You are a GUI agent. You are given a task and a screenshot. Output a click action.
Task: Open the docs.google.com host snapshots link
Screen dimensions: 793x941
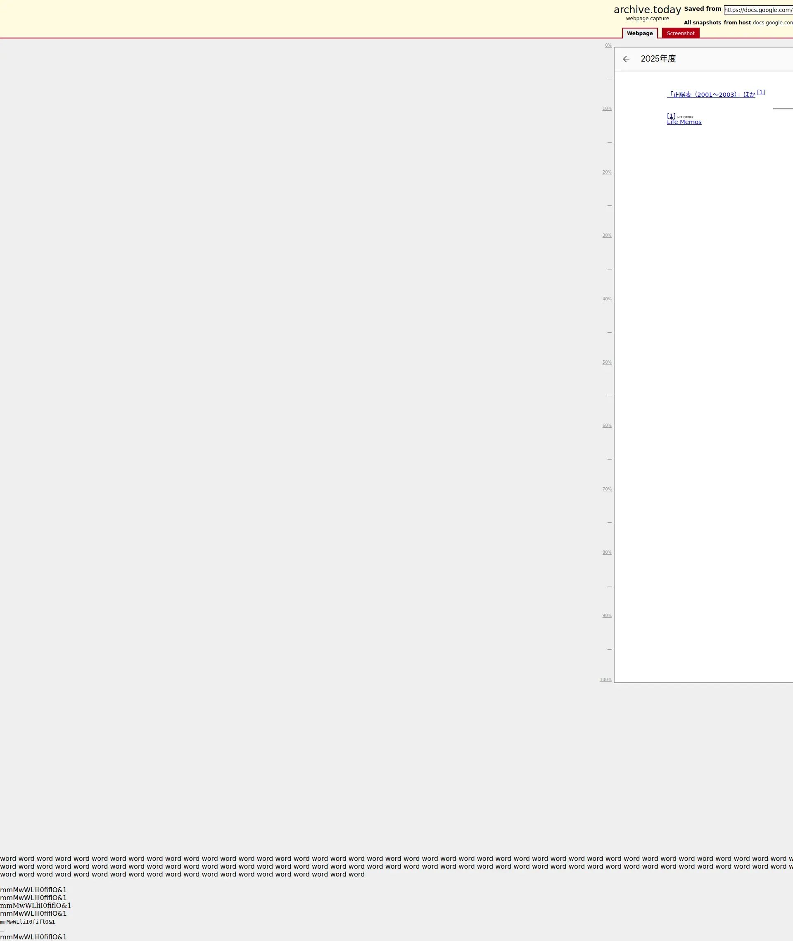[x=772, y=22]
